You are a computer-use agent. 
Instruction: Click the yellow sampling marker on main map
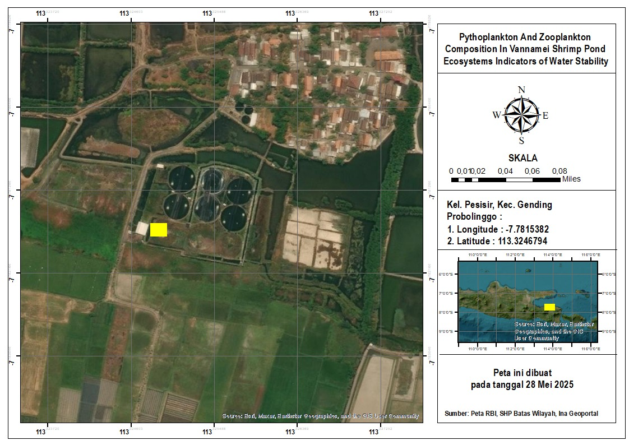[159, 230]
